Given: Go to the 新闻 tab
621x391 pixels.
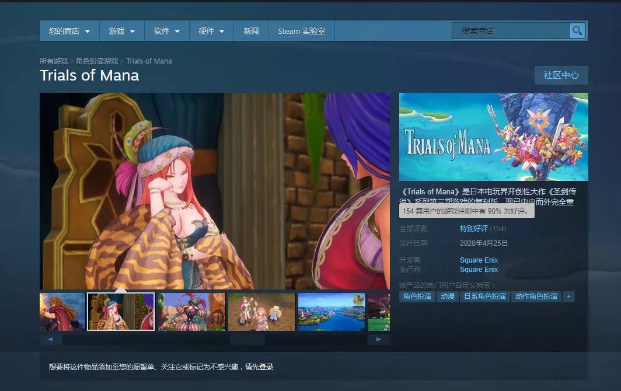Looking at the screenshot, I should point(251,31).
